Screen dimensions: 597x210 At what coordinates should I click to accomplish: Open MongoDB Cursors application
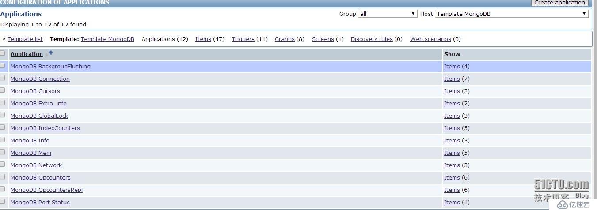pos(35,91)
